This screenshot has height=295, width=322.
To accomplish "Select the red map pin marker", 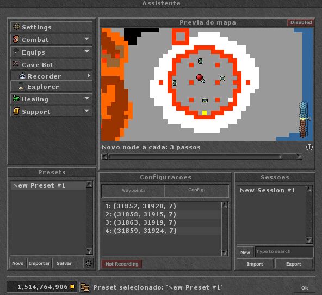I will tap(200, 78).
